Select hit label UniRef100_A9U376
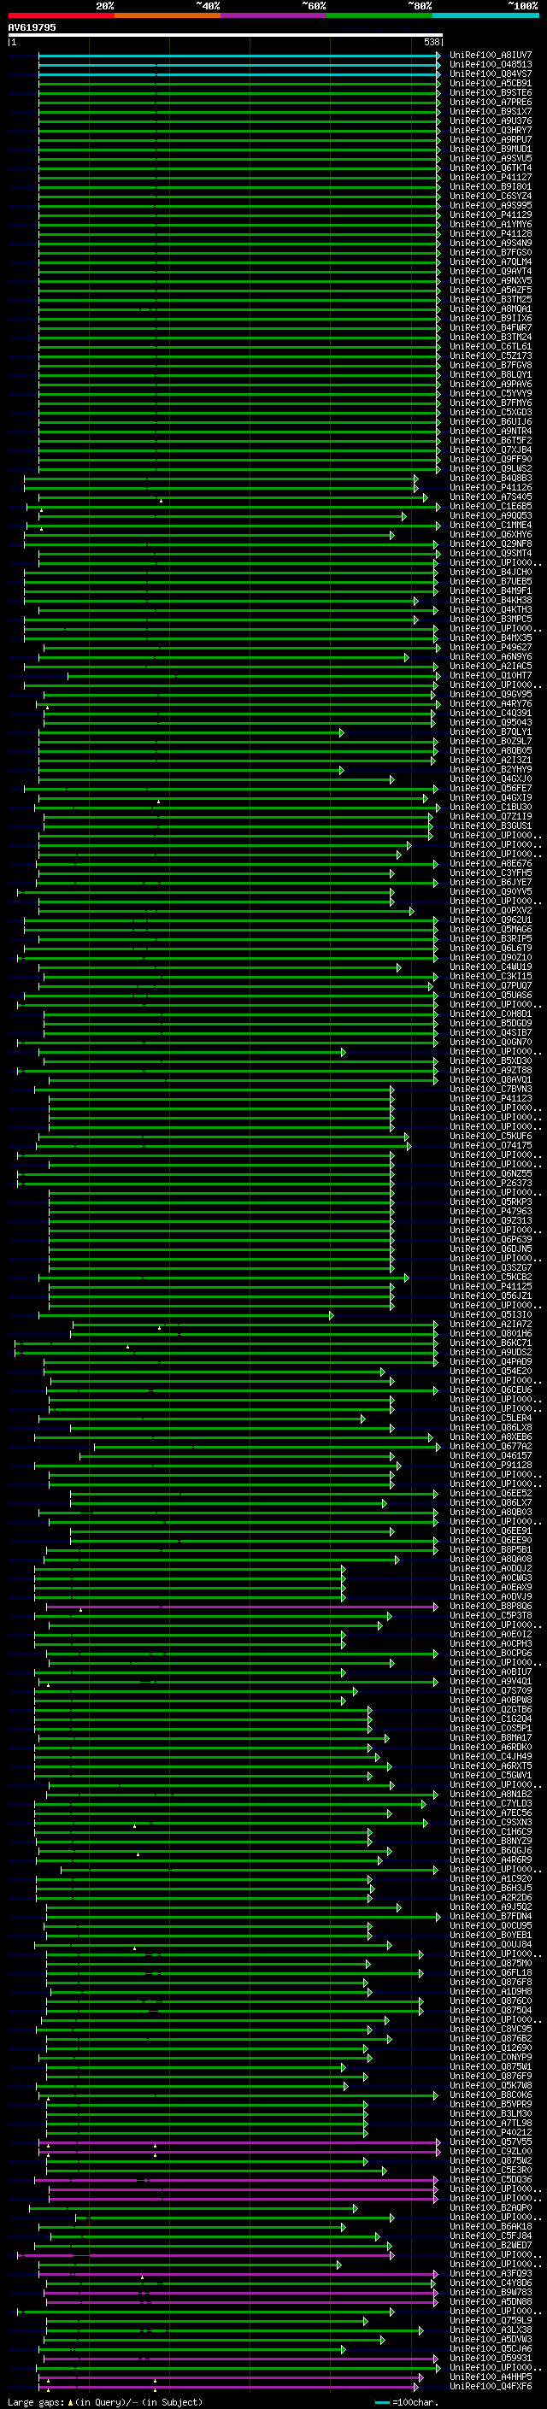Screen dimensions: 547x2409 491,120
